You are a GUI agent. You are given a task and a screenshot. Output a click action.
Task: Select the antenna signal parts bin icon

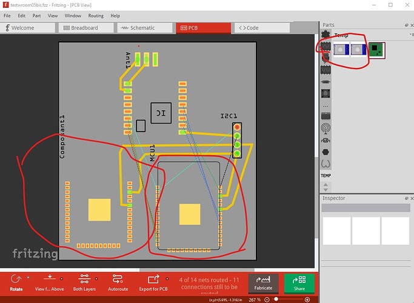326,128
